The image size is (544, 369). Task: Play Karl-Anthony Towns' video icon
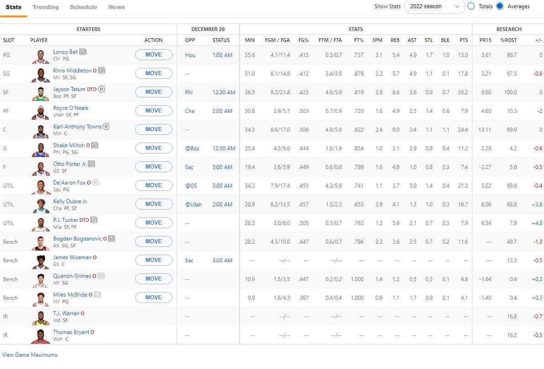(106, 126)
